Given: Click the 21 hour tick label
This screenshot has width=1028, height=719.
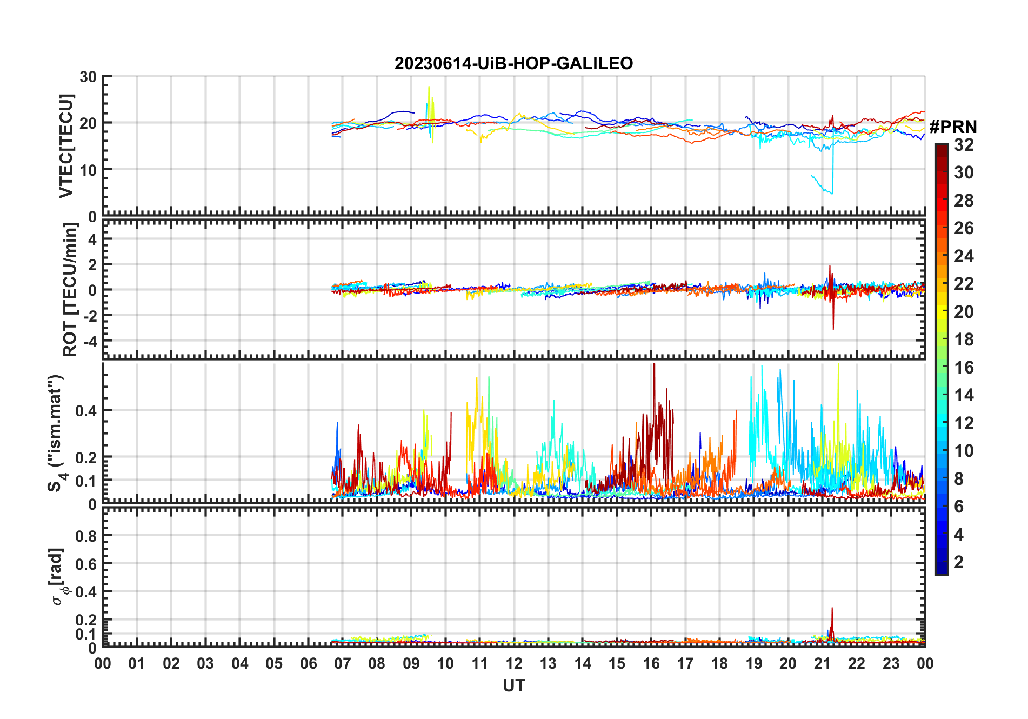Looking at the screenshot, I should click(x=822, y=663).
